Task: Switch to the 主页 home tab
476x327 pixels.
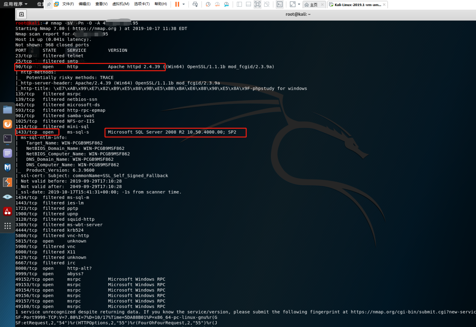Action: [314, 5]
